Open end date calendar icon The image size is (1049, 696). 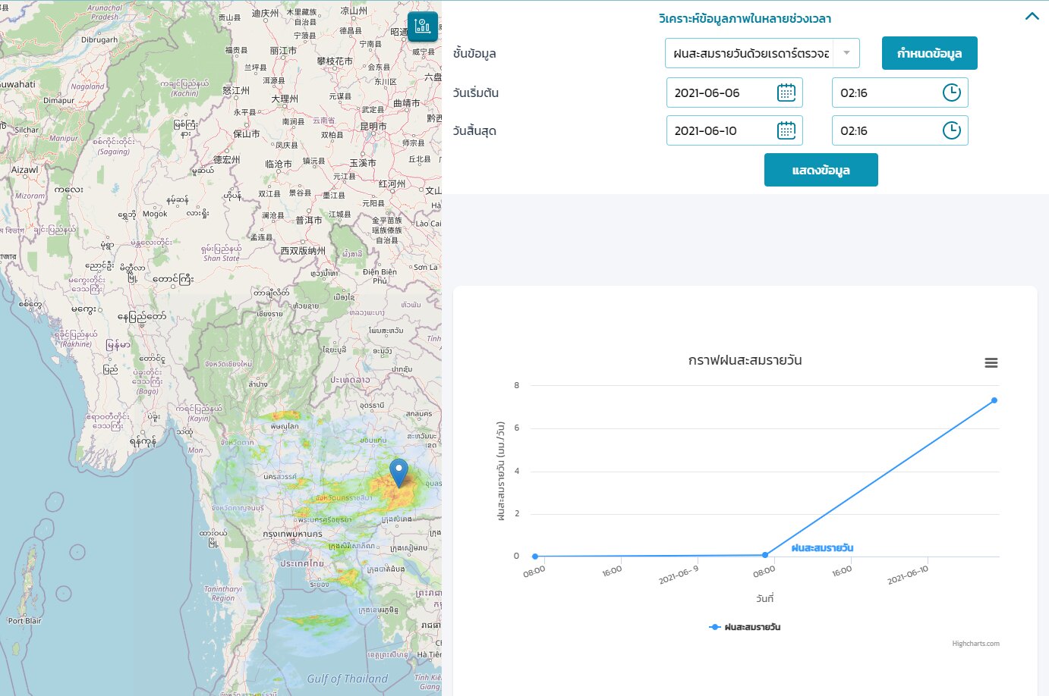[x=786, y=130]
